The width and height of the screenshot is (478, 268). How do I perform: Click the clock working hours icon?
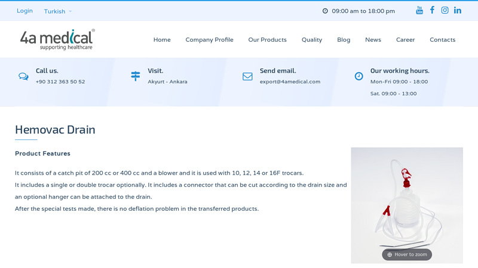point(358,76)
